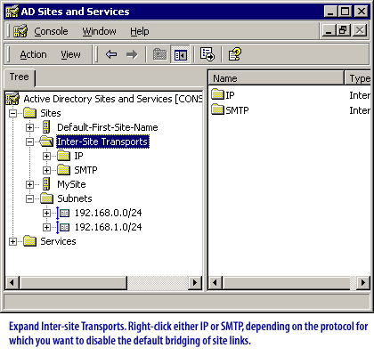The height and width of the screenshot is (356, 374).
Task: Click the SMTP folder icon in right pane
Action: click(x=217, y=109)
